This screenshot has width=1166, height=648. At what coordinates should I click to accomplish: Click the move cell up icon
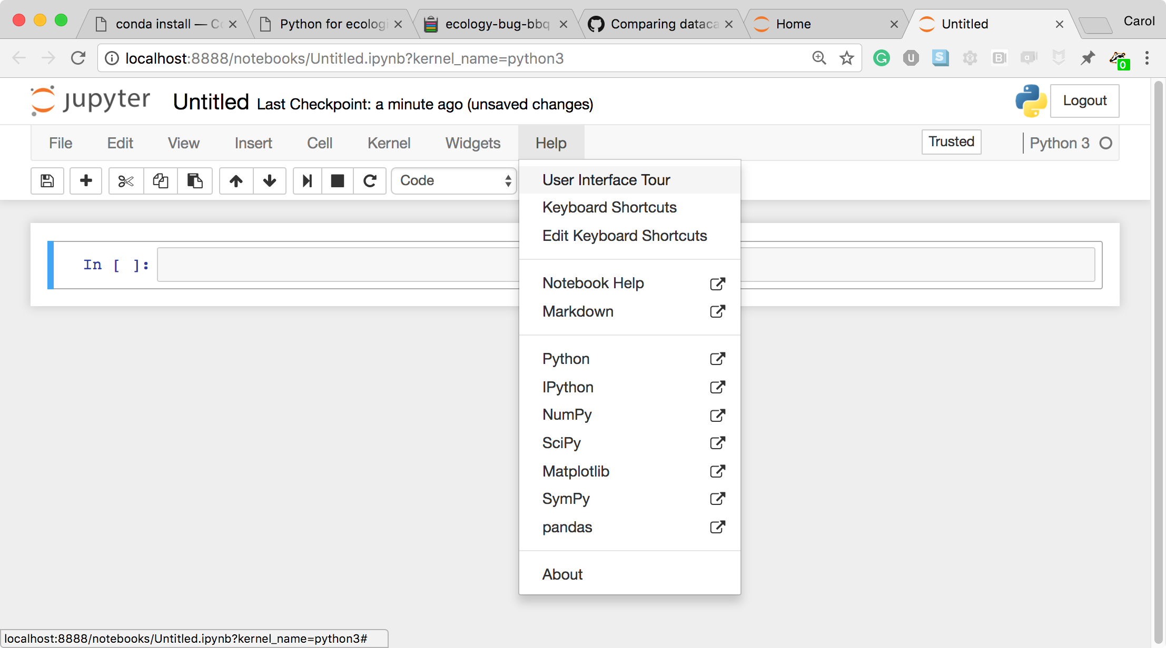pos(235,179)
